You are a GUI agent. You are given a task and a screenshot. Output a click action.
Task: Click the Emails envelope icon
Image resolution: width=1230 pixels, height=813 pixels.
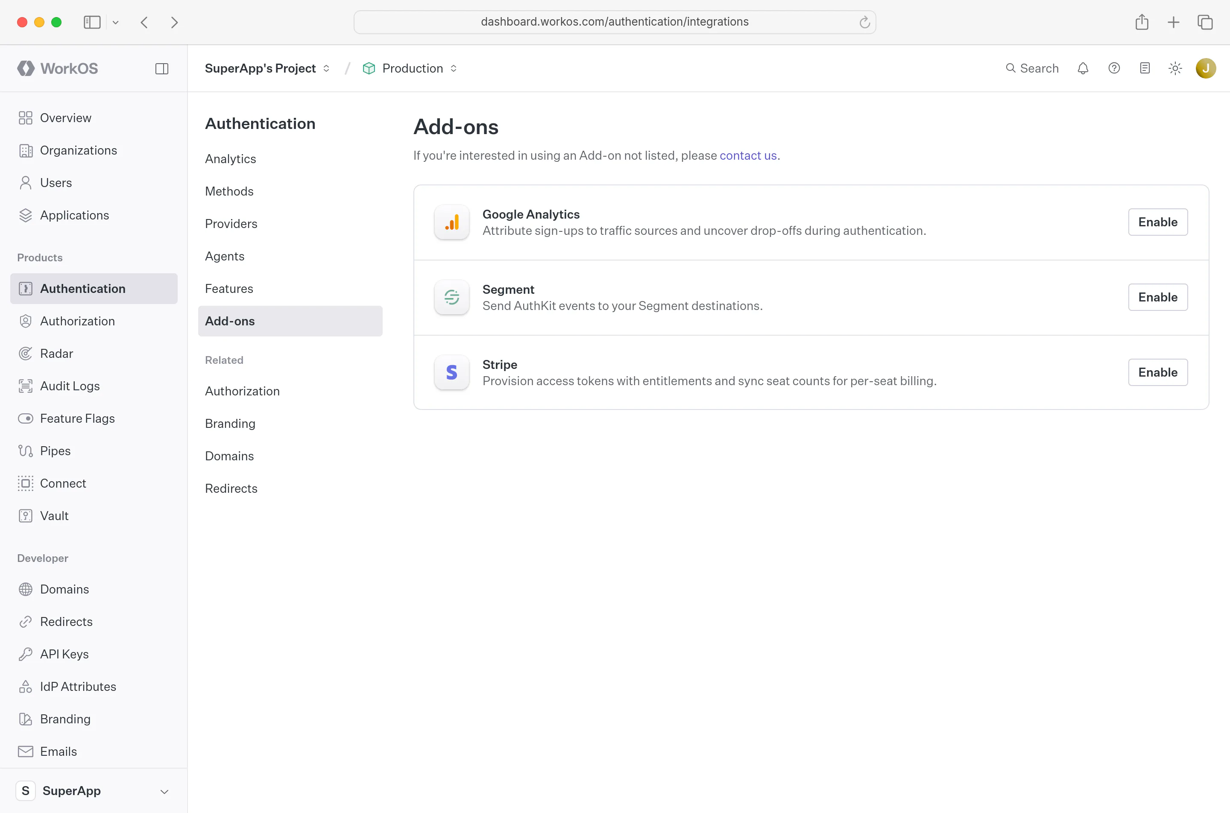click(x=25, y=752)
